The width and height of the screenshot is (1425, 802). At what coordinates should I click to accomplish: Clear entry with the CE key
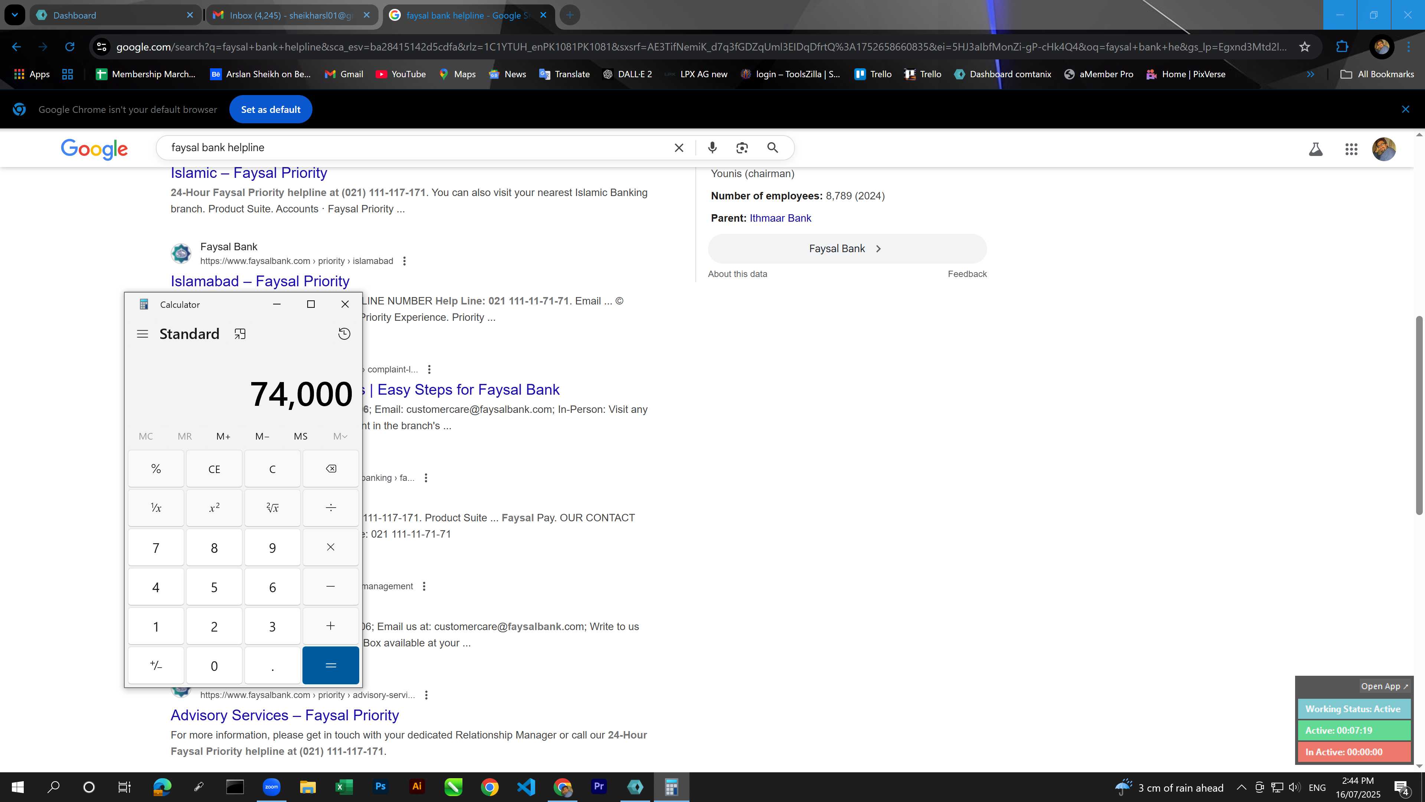click(214, 469)
